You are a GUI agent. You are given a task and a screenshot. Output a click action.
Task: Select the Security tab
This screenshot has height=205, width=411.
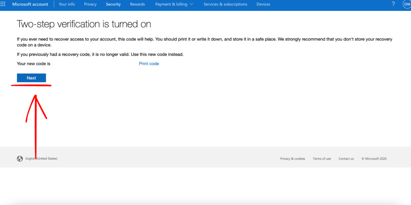pos(113,4)
